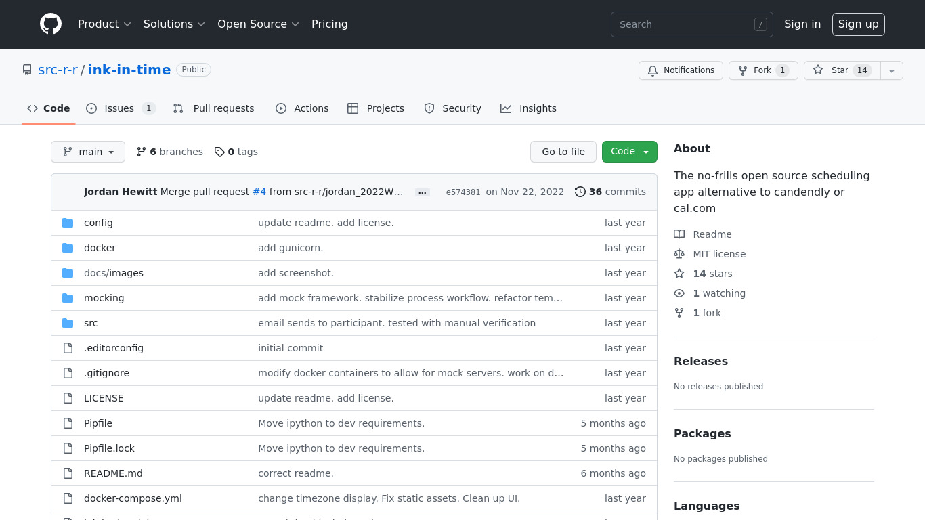Click the commits history clock icon
This screenshot has height=520, width=925.
coord(580,192)
